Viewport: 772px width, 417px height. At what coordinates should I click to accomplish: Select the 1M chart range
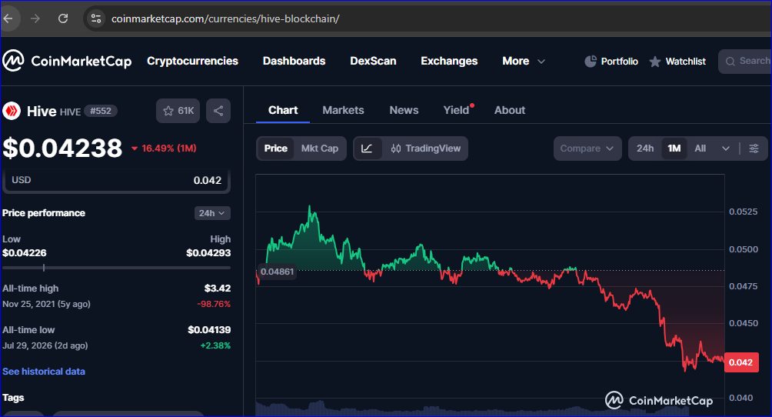coord(674,148)
